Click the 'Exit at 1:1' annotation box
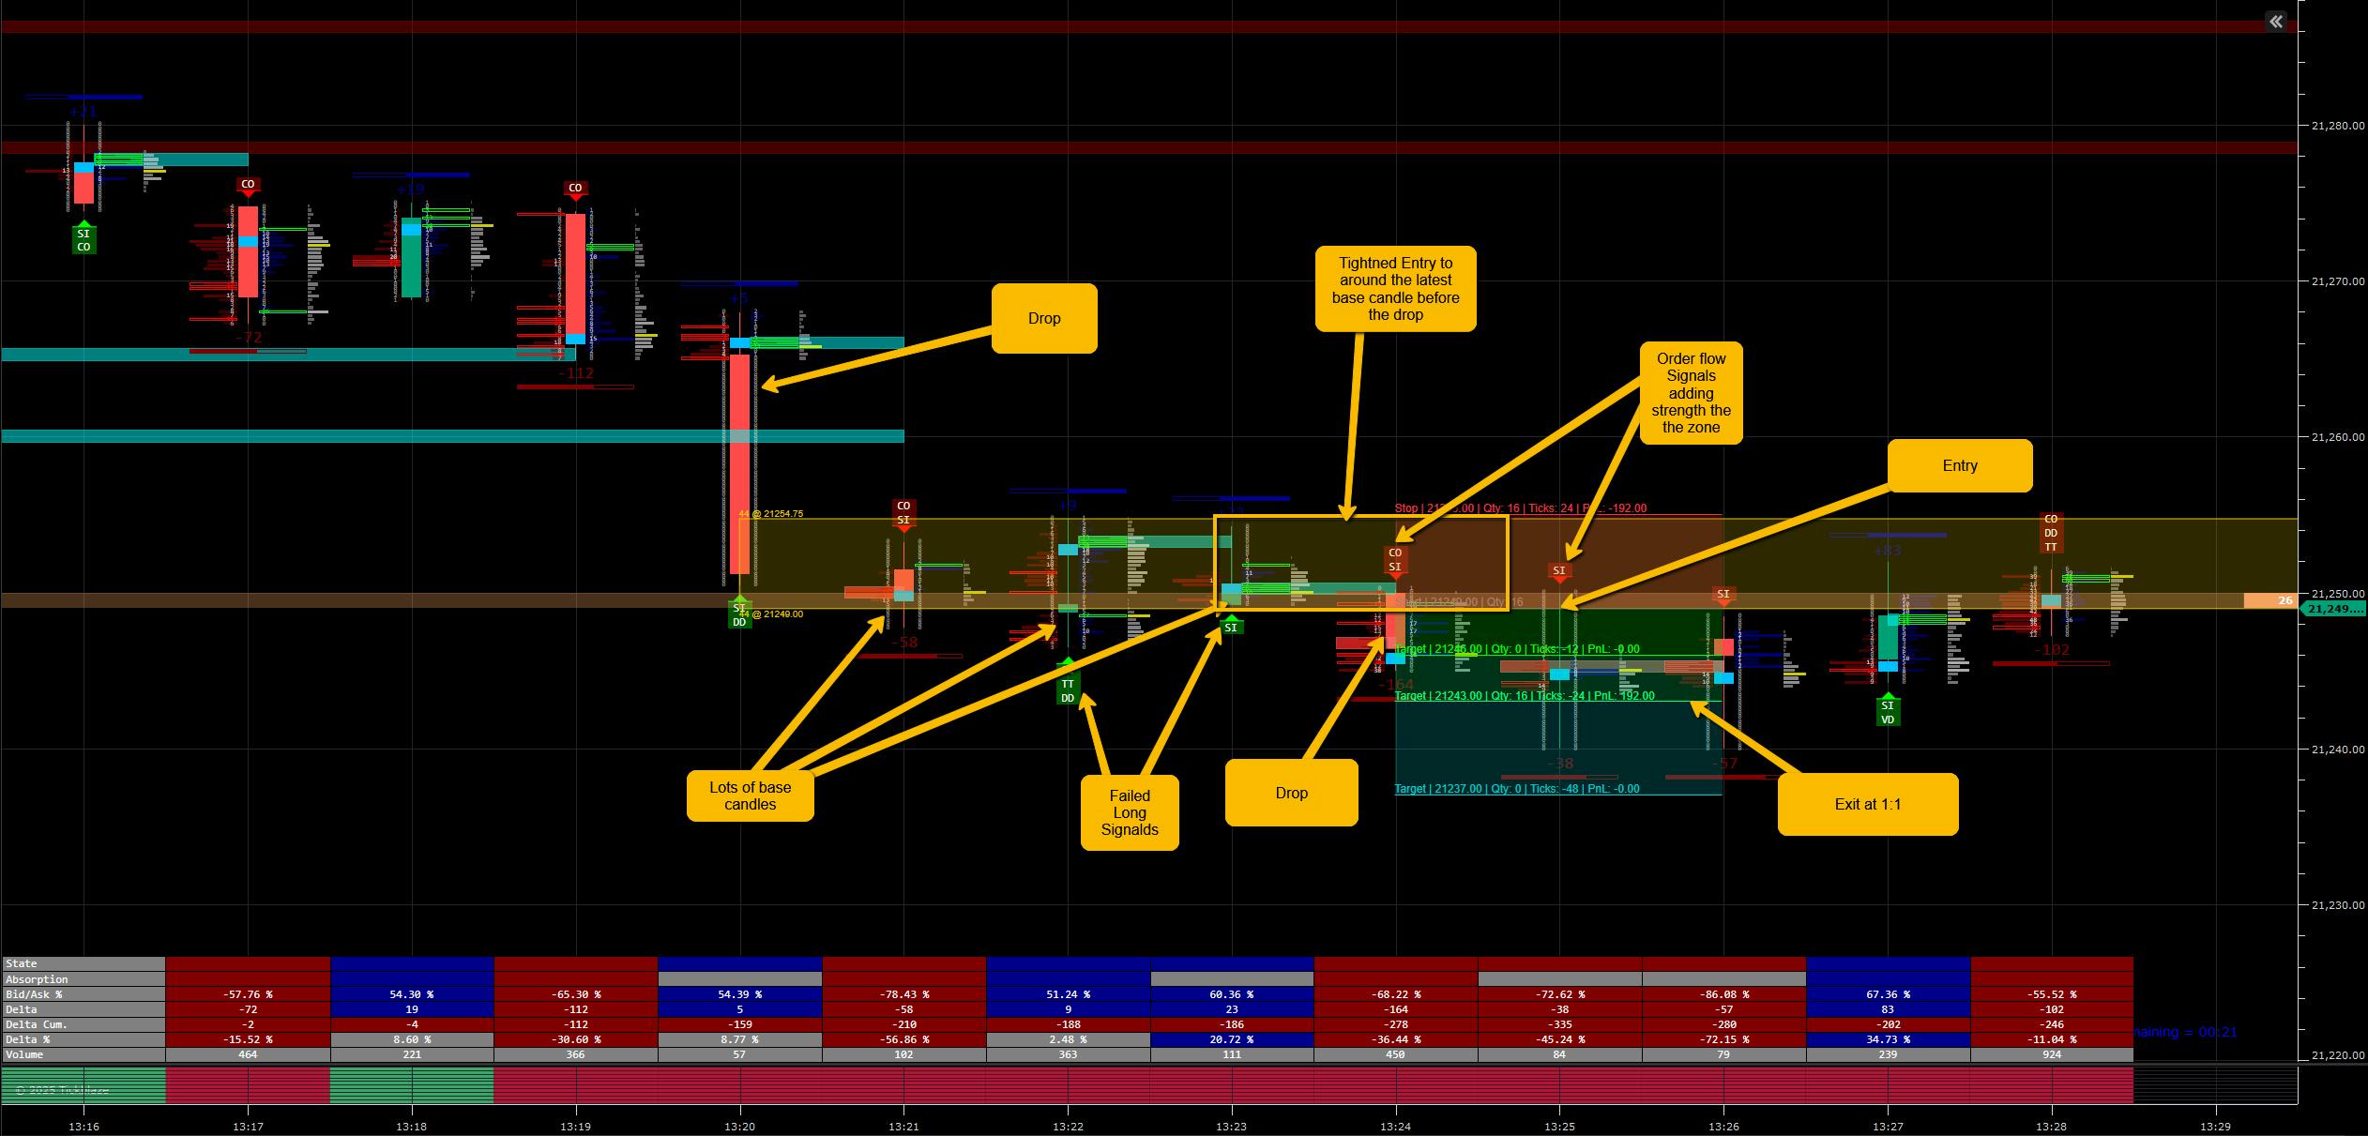The height and width of the screenshot is (1136, 2368). point(1867,804)
